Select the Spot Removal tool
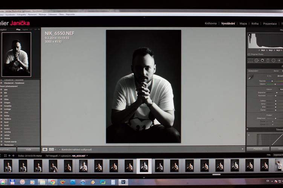283x188 pixels. tap(257, 60)
